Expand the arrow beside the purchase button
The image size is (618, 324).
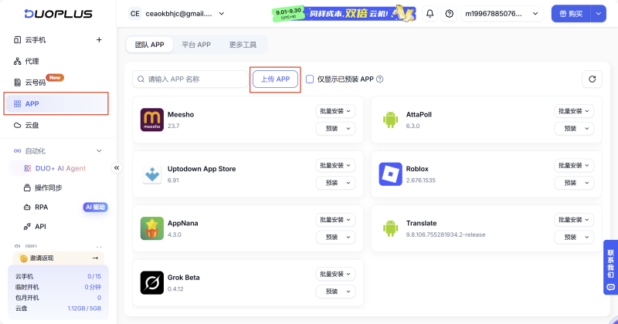pos(598,14)
